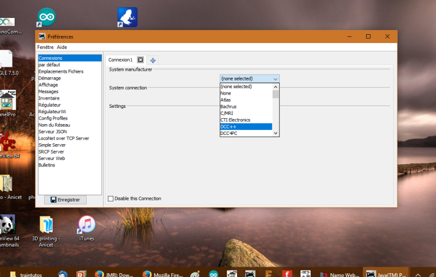Click the dropdown list scroll-down arrow

[x=276, y=133]
